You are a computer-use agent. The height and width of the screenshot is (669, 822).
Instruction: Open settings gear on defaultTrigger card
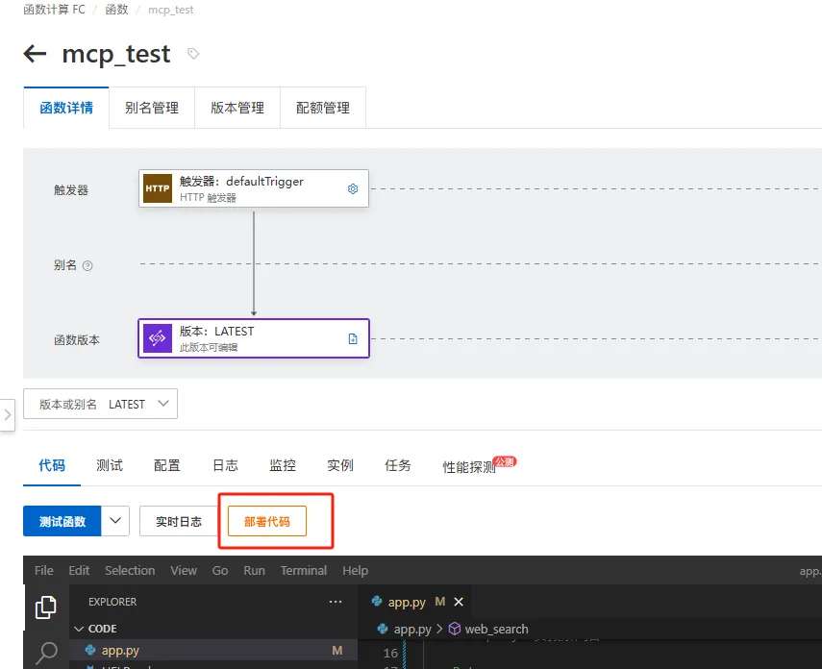coord(354,188)
